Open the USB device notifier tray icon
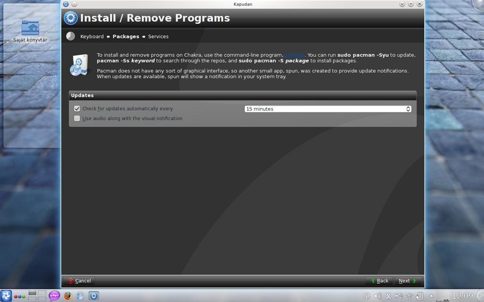 click(399, 296)
